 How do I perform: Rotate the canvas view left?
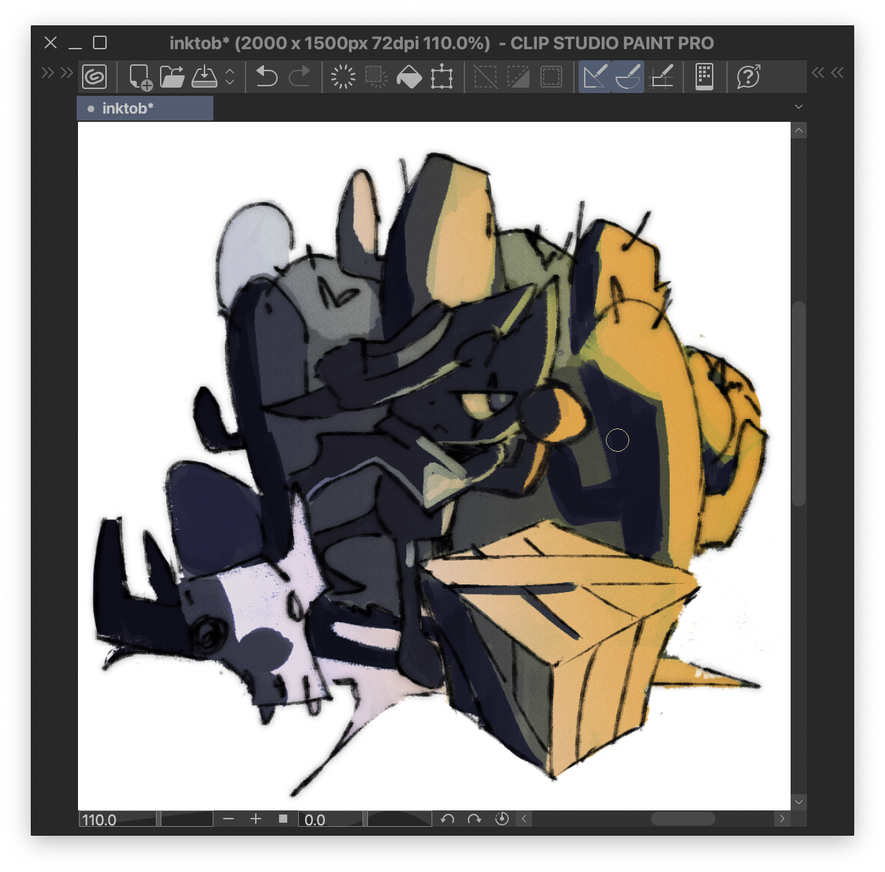click(x=447, y=819)
